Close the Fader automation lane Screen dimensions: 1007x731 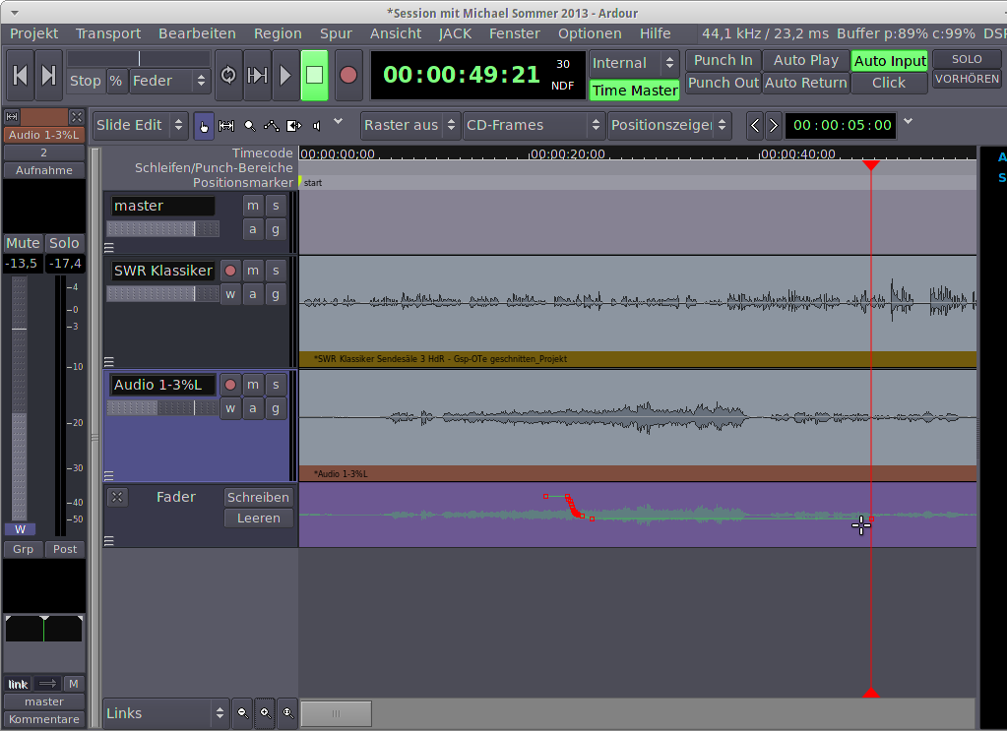coord(117,497)
